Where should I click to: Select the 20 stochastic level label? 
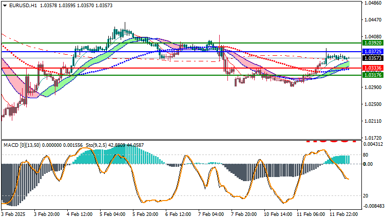(x=365, y=196)
